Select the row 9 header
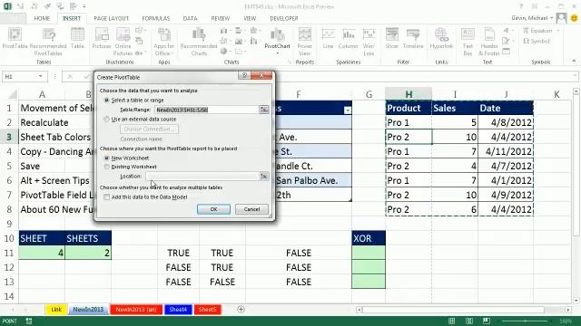This screenshot has width=581, height=326. pyautogui.click(x=9, y=224)
